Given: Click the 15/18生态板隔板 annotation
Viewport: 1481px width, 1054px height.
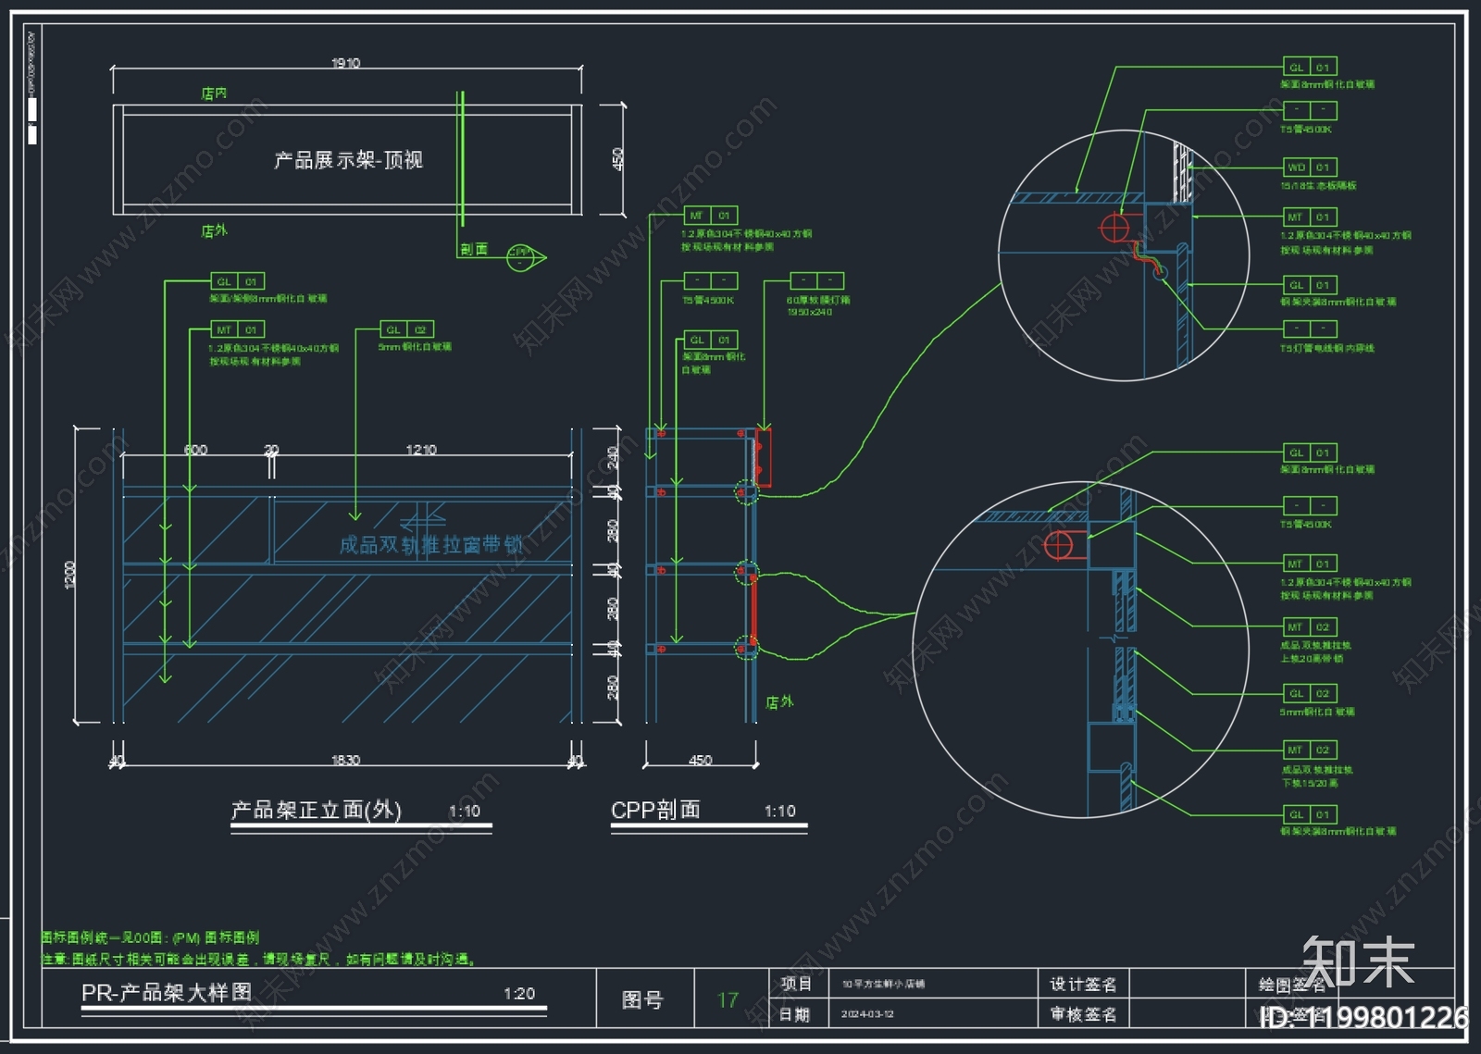Looking at the screenshot, I should (1318, 186).
